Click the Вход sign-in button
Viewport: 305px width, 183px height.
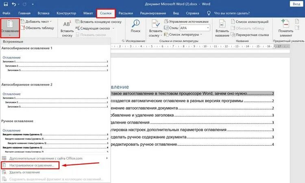pyautogui.click(x=296, y=4)
